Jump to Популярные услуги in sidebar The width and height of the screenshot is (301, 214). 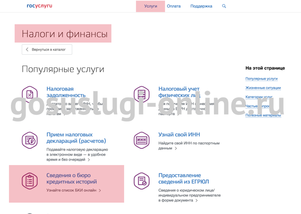coord(261,79)
